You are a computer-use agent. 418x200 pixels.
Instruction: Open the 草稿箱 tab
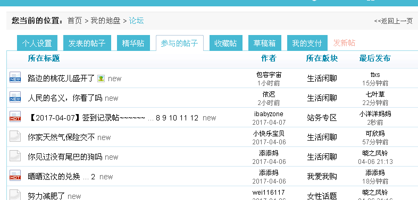(264, 43)
